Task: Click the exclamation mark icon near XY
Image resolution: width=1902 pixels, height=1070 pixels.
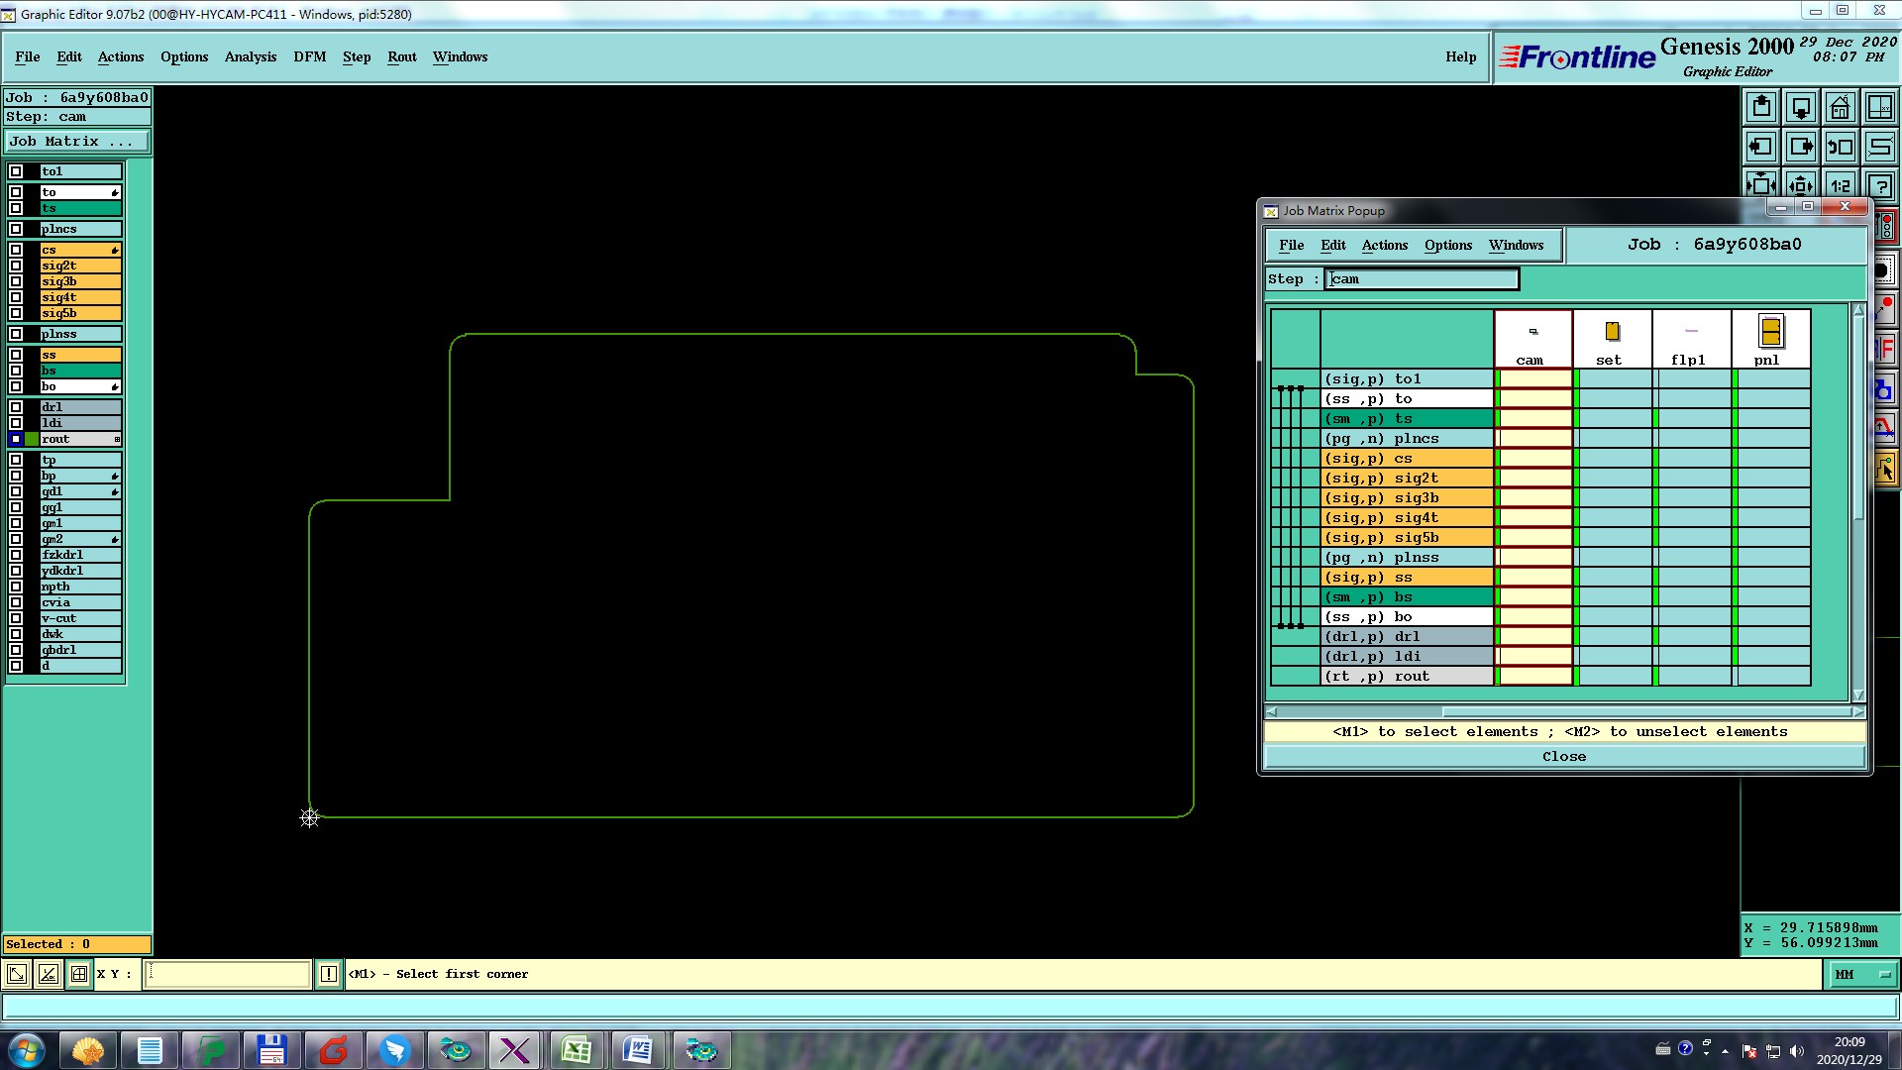Action: 329,974
